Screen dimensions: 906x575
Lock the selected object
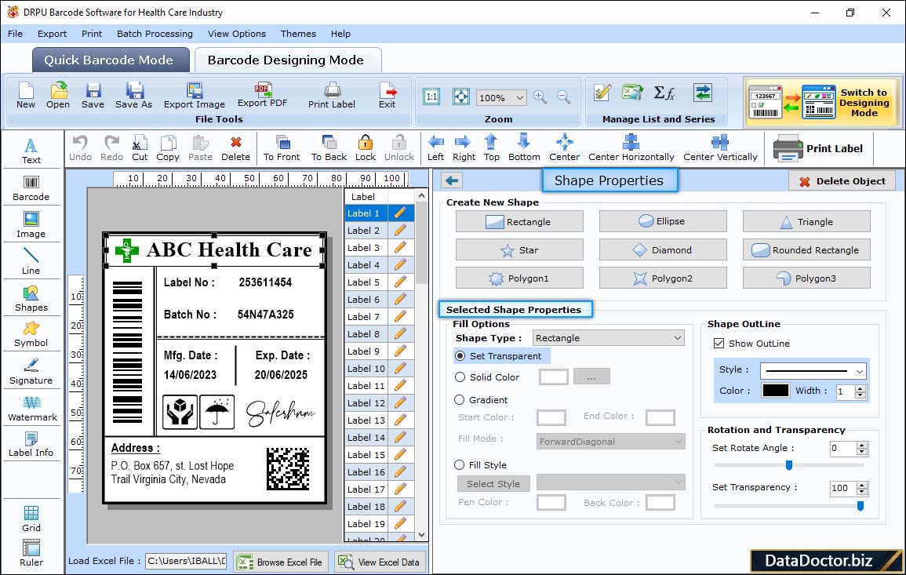click(366, 148)
